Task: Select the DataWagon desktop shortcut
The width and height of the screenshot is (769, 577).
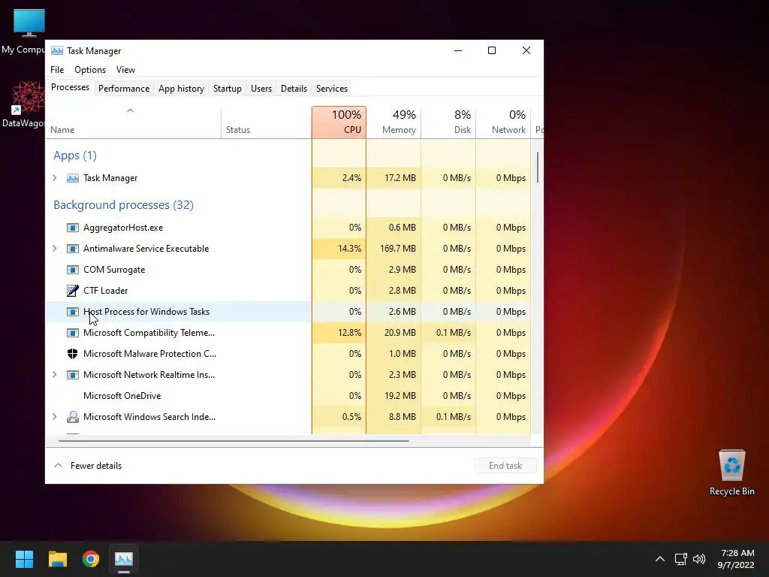Action: point(23,104)
